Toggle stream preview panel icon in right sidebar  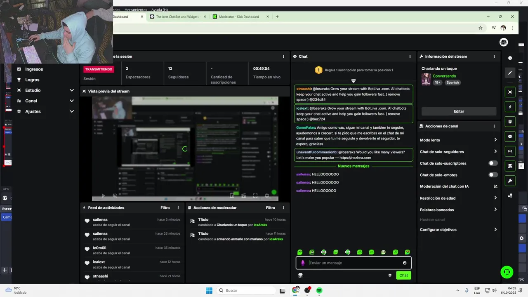[x=510, y=92]
